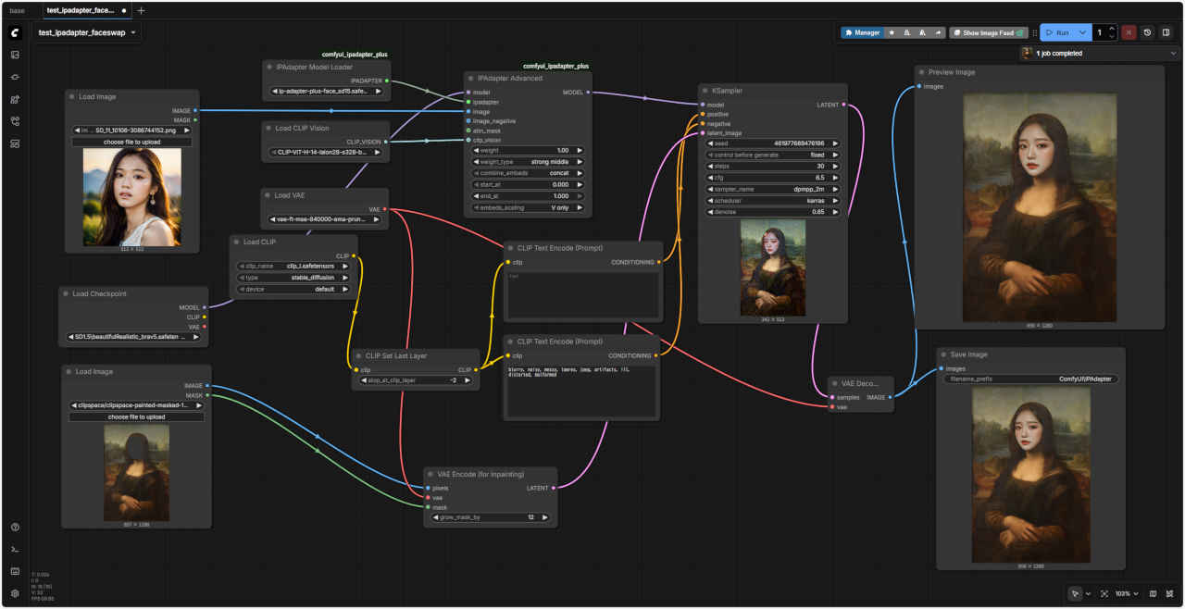This screenshot has width=1185, height=609.
Task: Toggle Show Image Feed
Action: [988, 32]
